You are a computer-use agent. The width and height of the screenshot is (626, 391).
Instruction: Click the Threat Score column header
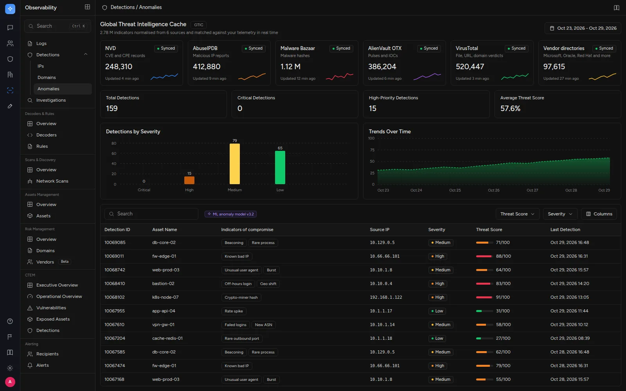(x=489, y=230)
